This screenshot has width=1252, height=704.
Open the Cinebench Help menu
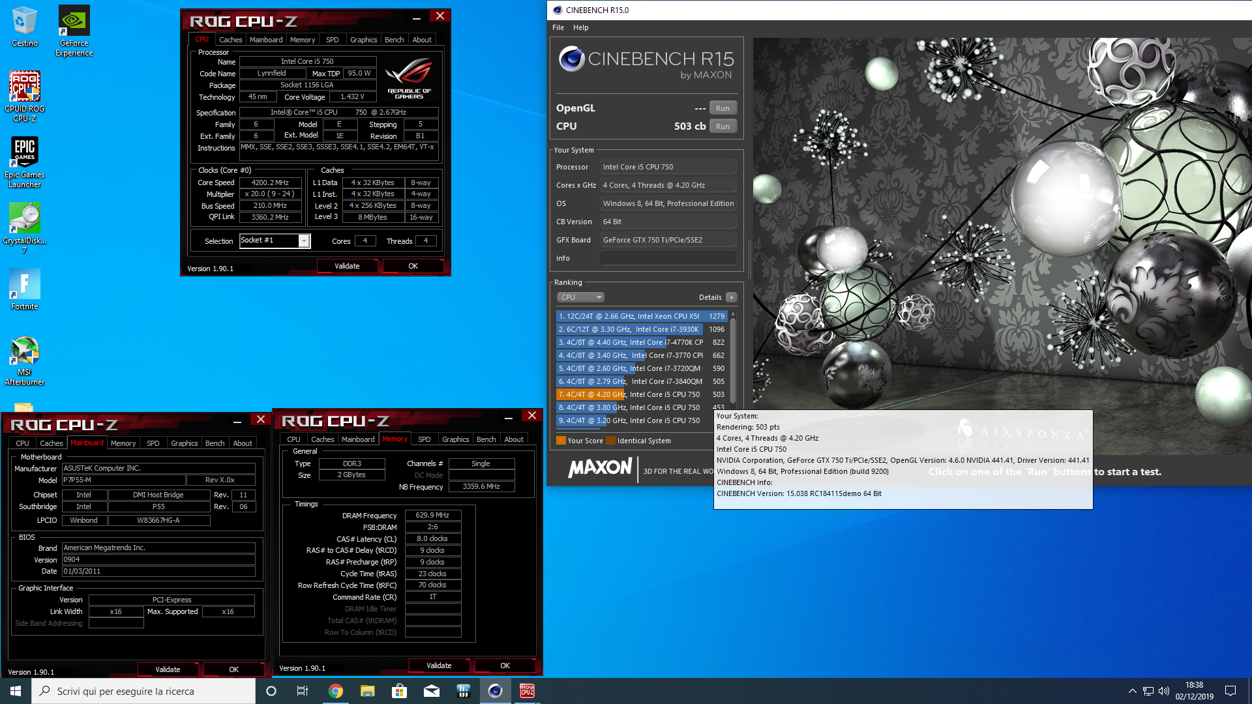[x=580, y=27]
